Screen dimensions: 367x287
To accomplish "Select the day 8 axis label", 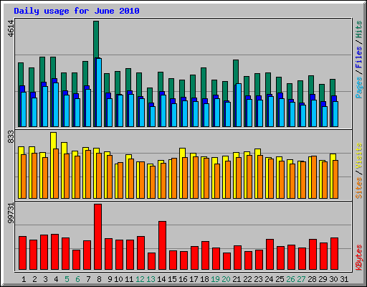I will [99, 279].
